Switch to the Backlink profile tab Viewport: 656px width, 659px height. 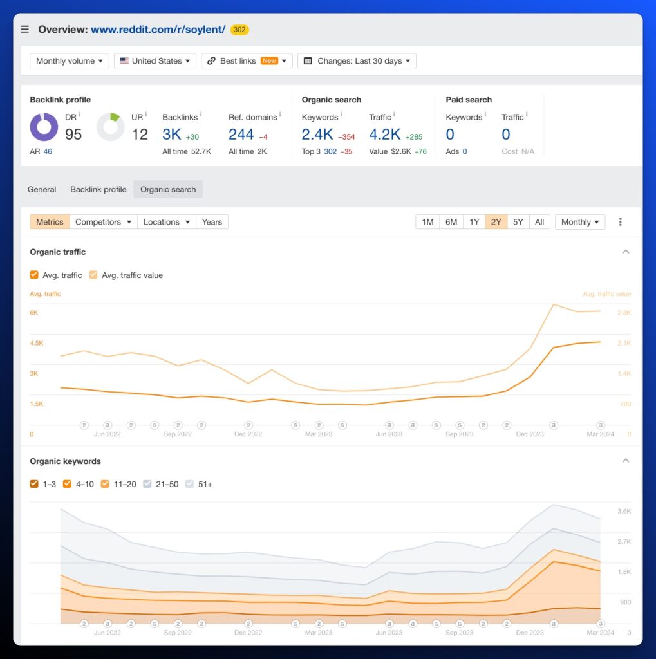click(98, 189)
